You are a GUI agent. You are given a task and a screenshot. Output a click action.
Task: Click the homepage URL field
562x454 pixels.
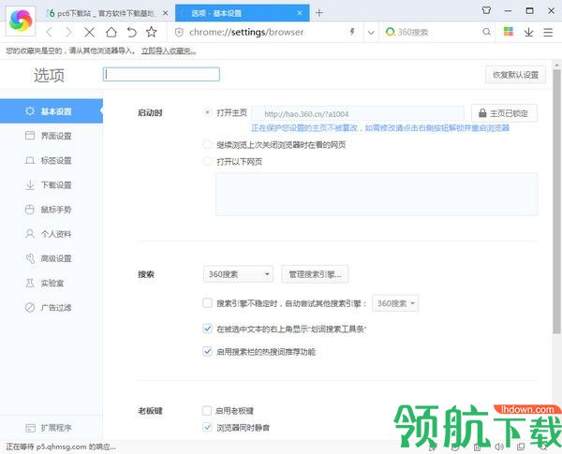(358, 114)
